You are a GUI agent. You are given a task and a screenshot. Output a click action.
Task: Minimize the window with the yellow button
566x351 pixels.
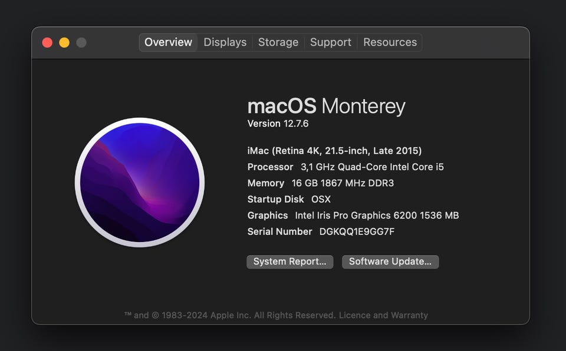point(64,42)
